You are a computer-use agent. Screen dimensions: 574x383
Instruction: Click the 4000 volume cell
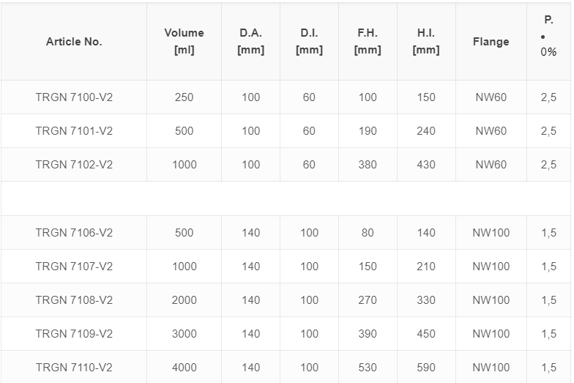[x=184, y=368]
